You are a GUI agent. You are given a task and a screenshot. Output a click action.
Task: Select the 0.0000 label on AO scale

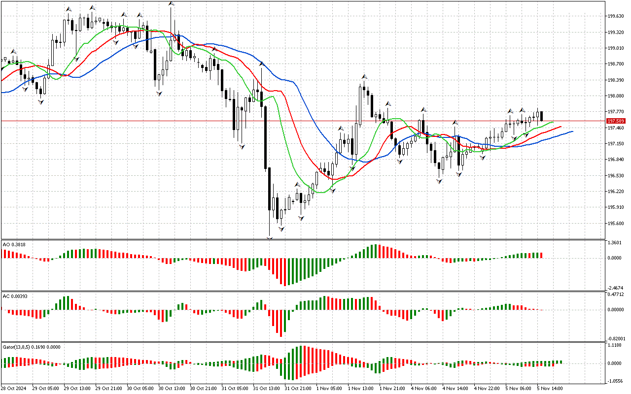click(616, 258)
